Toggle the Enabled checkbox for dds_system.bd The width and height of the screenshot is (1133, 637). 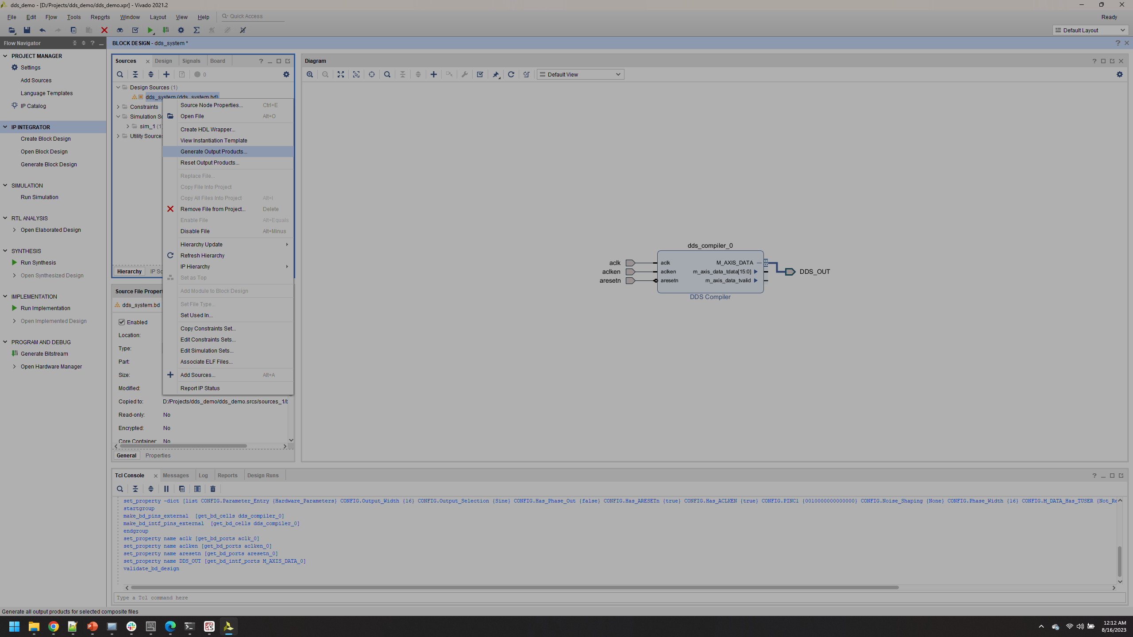coord(122,322)
